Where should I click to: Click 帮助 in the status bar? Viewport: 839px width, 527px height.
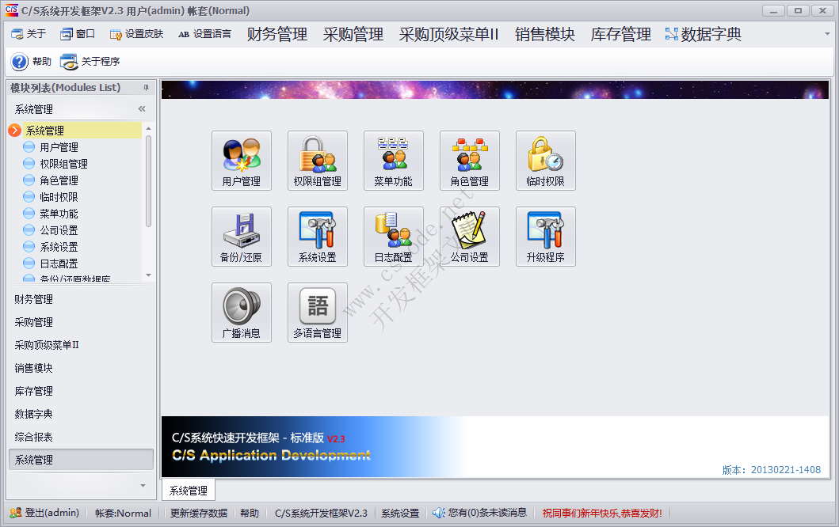tap(250, 513)
